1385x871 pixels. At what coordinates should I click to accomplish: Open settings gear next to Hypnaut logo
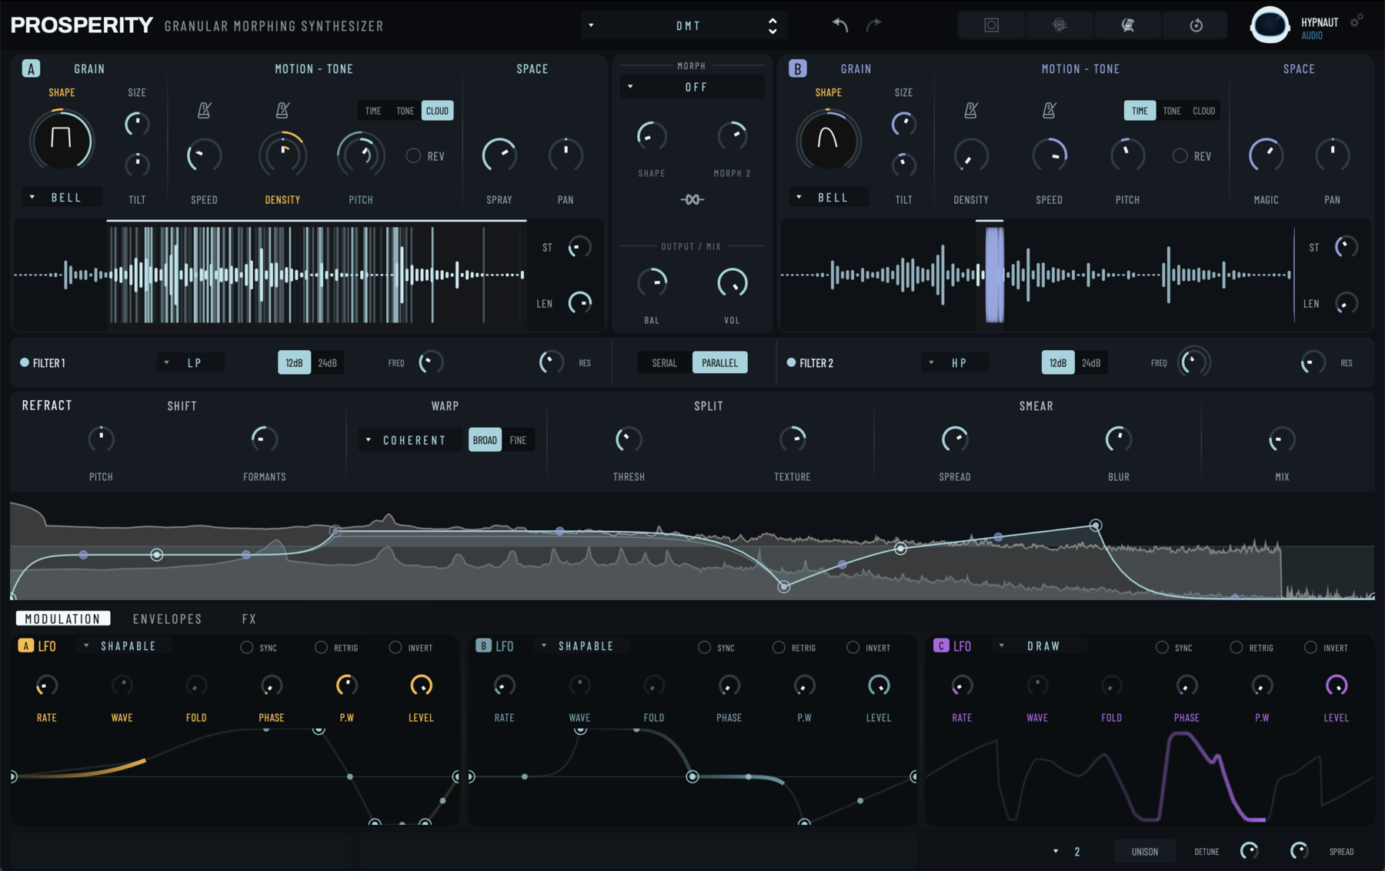pos(1357,20)
